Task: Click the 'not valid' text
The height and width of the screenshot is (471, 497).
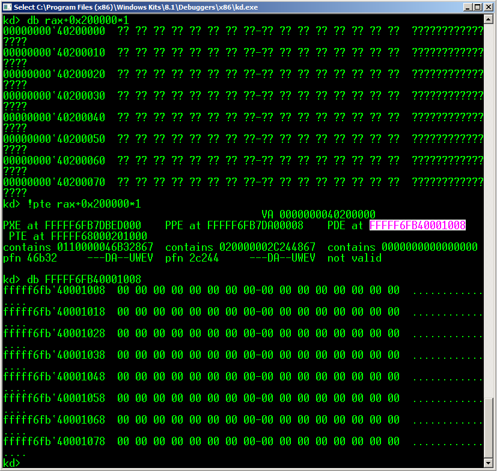Action: 355,258
